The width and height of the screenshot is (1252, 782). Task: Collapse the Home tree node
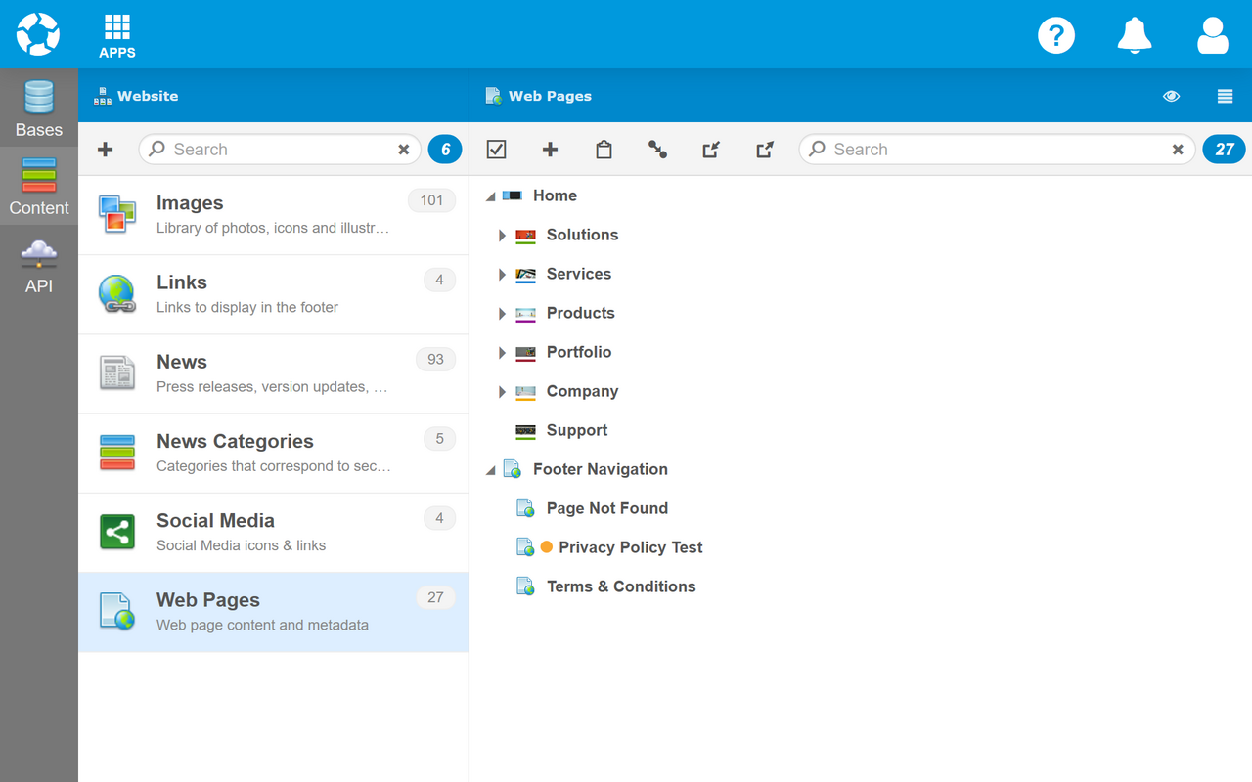(x=490, y=196)
